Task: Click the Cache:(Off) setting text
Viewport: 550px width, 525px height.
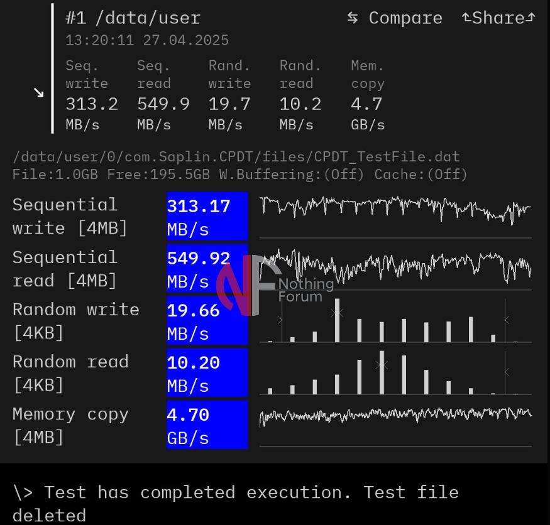Action: [x=421, y=175]
